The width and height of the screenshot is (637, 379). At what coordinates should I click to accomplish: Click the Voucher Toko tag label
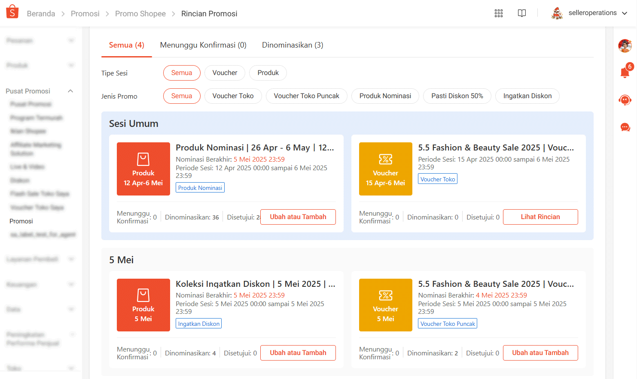[438, 179]
